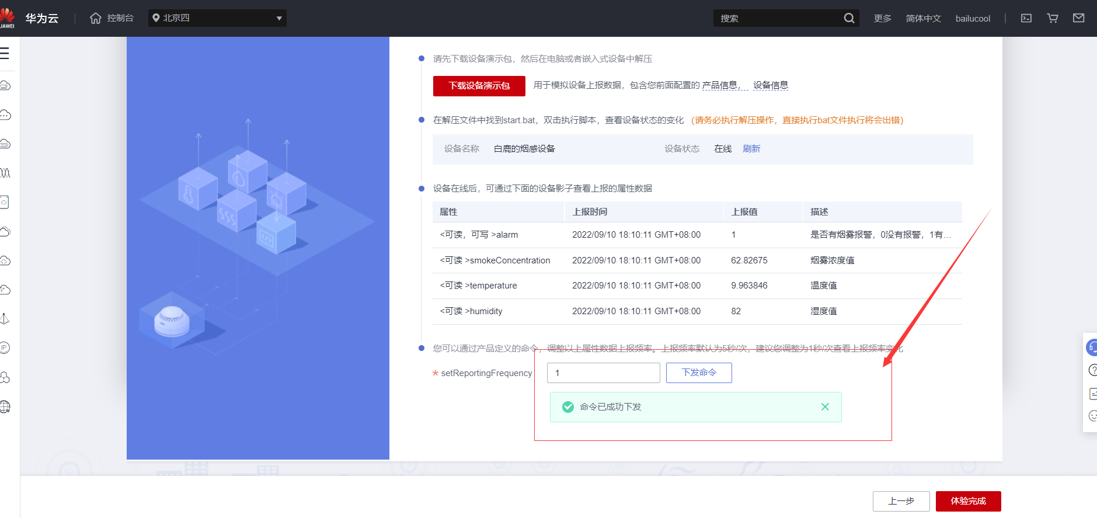Click the reported value 9.963846
Screen dimensions: 1097x518
pos(749,286)
